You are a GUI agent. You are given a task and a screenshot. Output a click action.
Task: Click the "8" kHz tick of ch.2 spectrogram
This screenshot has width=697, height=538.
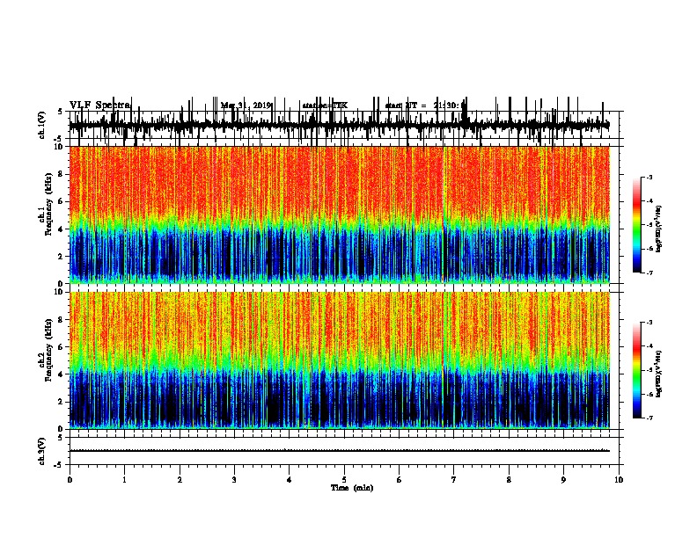point(62,320)
